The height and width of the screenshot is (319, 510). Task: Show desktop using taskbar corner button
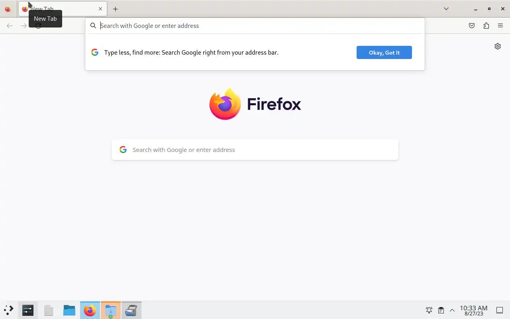500,310
